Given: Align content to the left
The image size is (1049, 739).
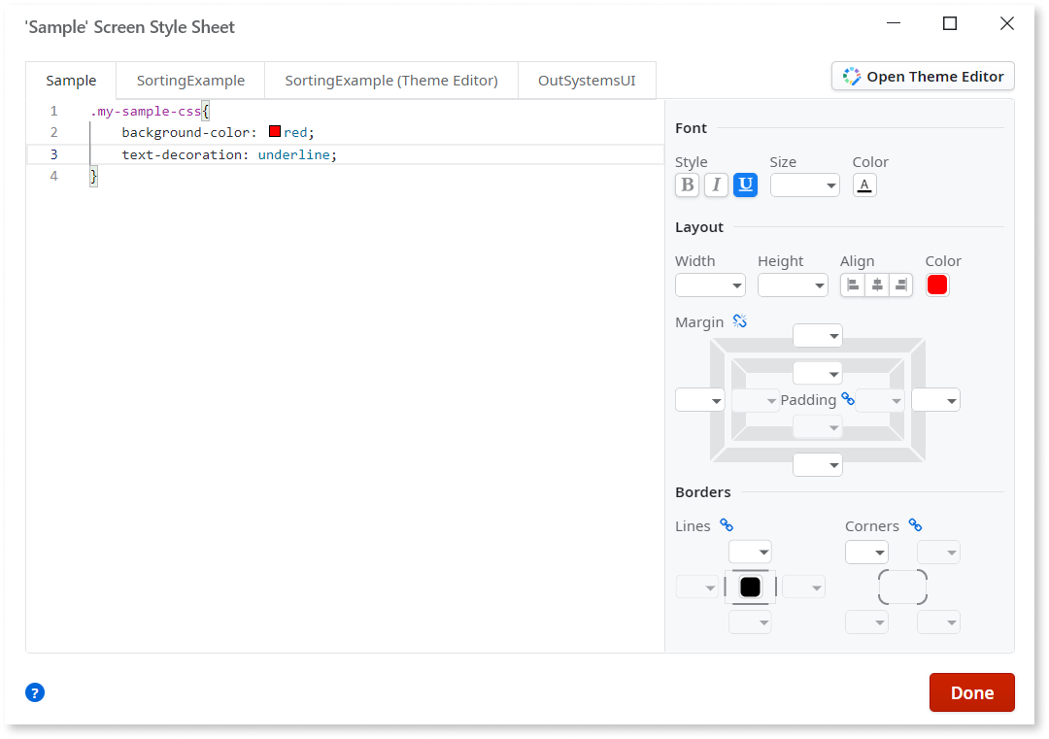Looking at the screenshot, I should pyautogui.click(x=853, y=285).
